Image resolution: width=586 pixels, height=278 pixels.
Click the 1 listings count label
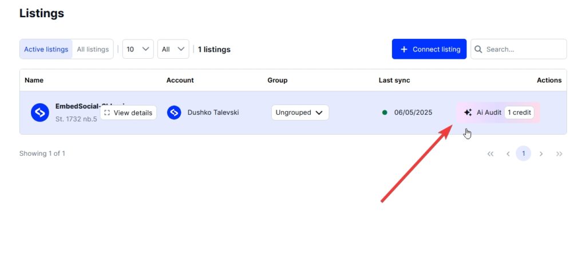(214, 49)
